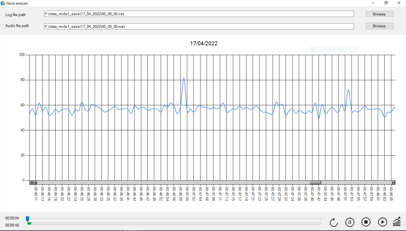Click the log file path text field
The image size is (406, 231).
199,14
